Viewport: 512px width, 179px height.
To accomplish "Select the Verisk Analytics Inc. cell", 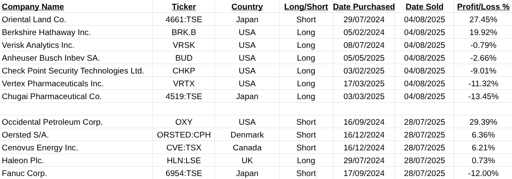I will click(38, 45).
